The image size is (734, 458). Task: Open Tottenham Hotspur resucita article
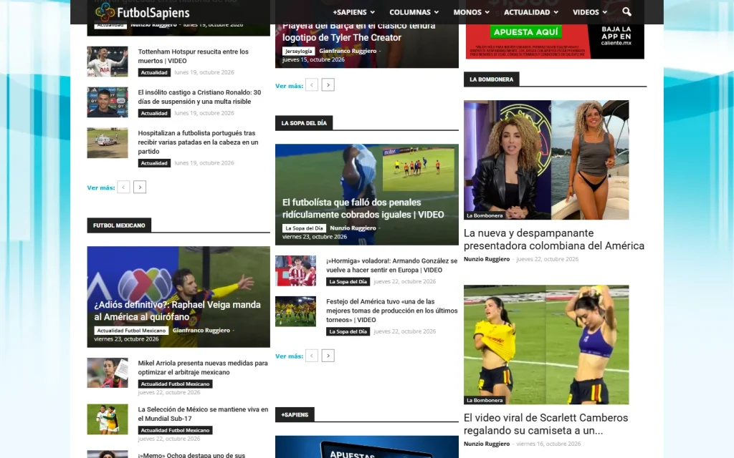pos(194,56)
